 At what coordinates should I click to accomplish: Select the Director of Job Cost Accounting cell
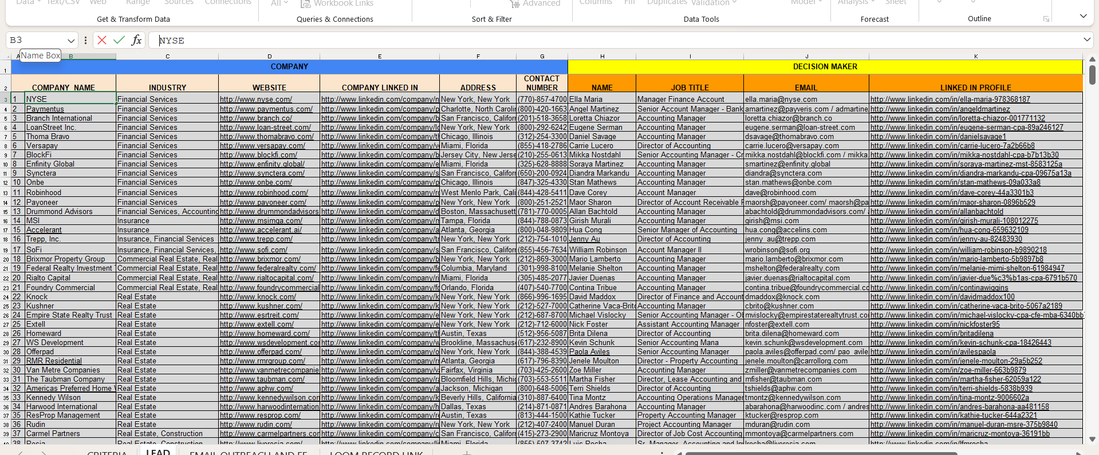click(690, 433)
